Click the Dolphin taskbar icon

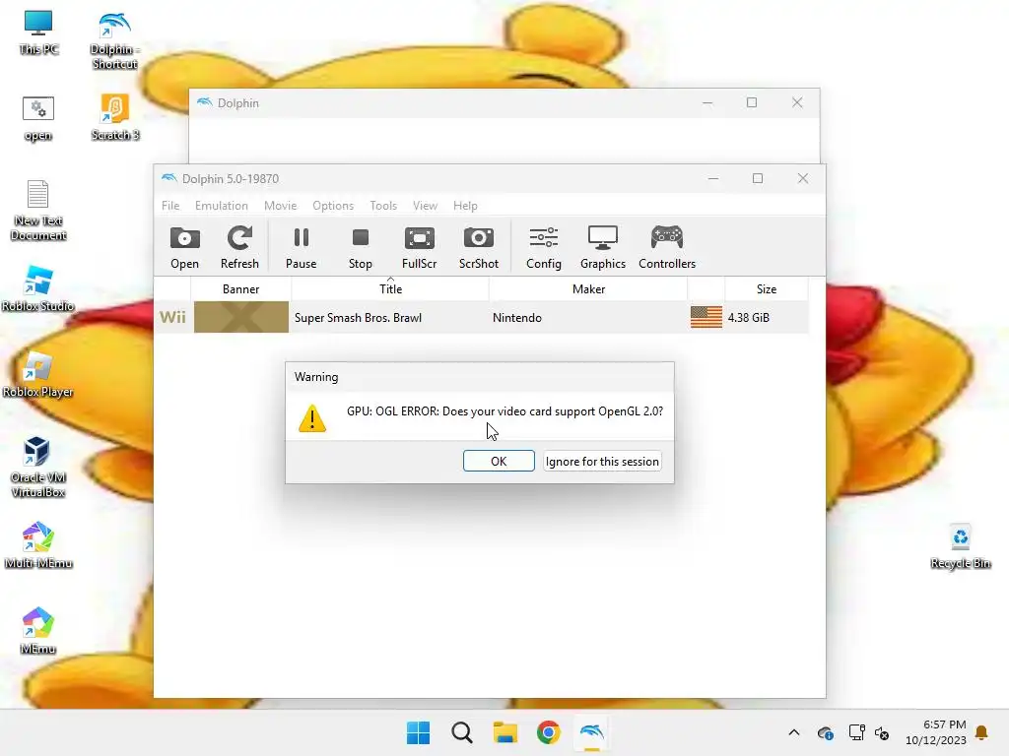[592, 732]
